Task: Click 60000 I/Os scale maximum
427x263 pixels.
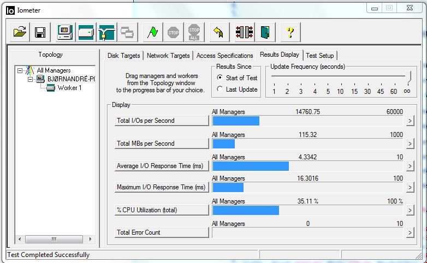Action: [395, 112]
